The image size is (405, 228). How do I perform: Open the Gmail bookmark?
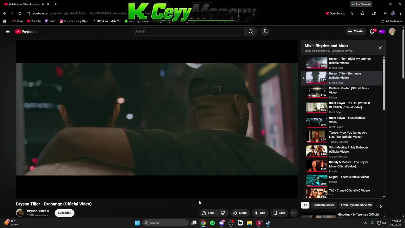(18, 21)
